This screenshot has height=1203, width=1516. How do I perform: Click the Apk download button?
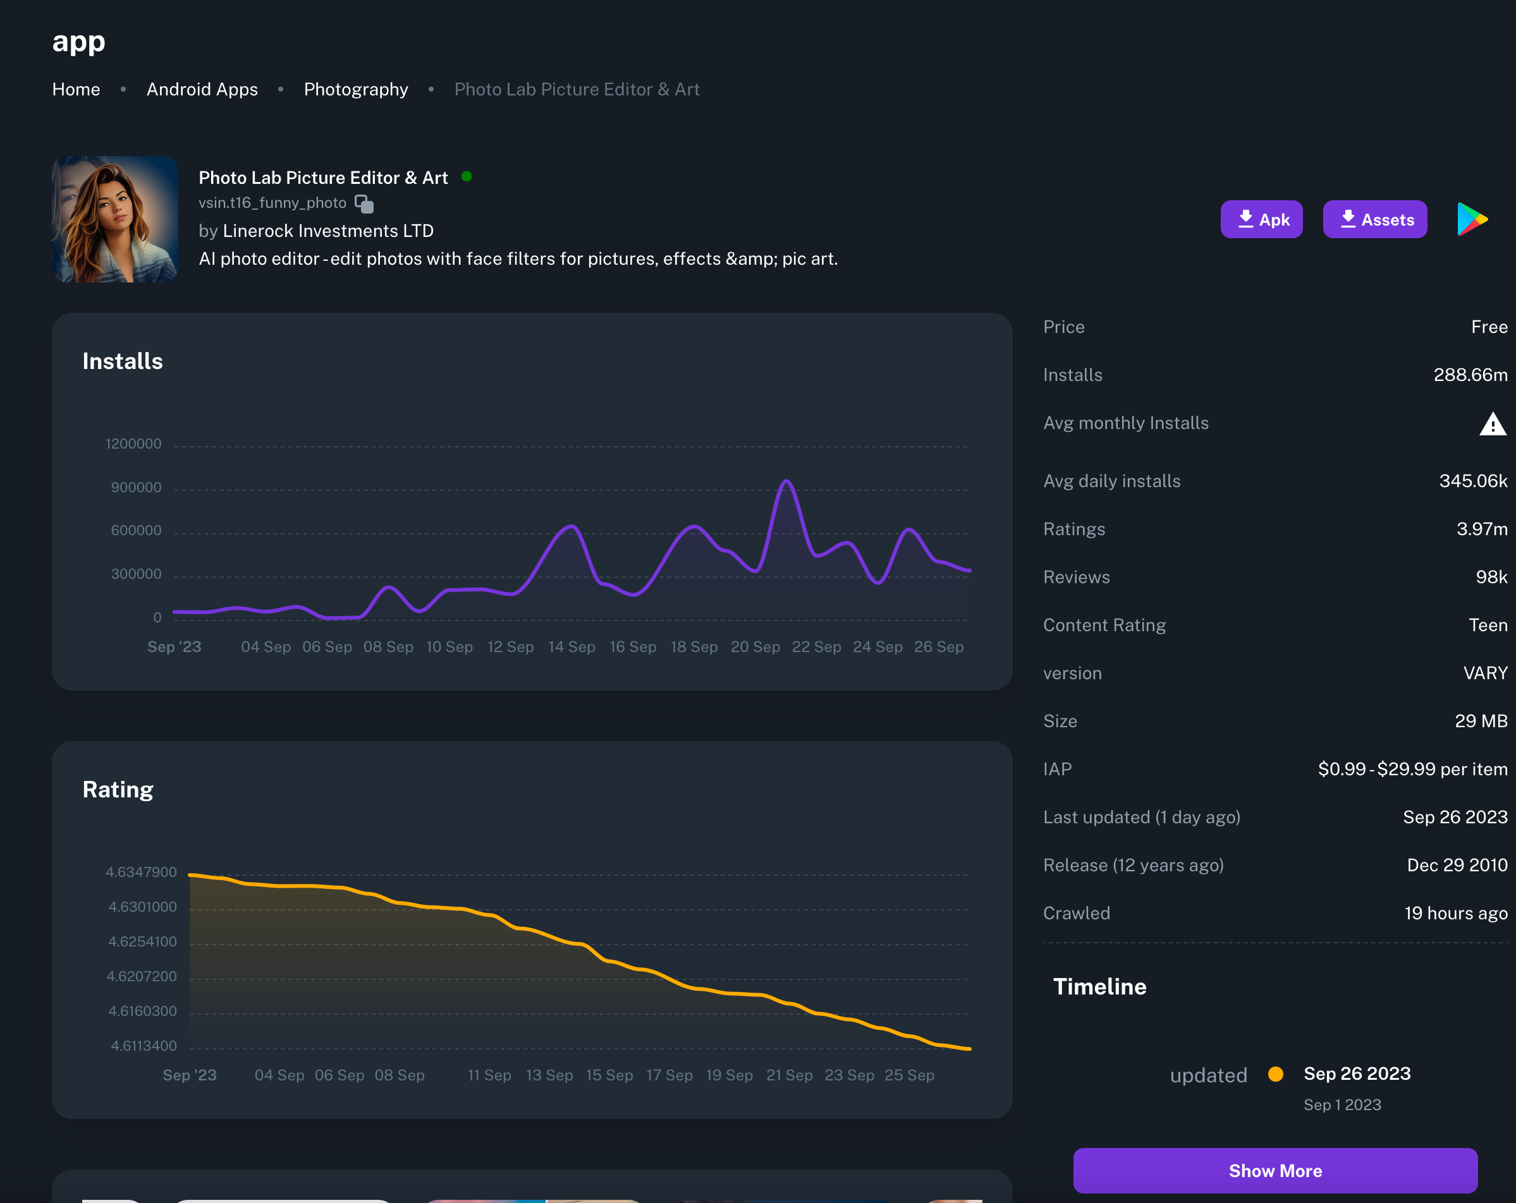tap(1261, 219)
